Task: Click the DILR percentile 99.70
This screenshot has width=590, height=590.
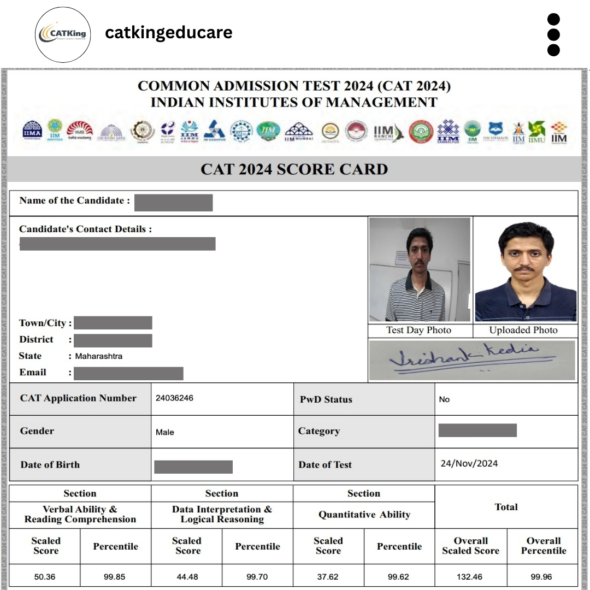Action: pos(257,576)
